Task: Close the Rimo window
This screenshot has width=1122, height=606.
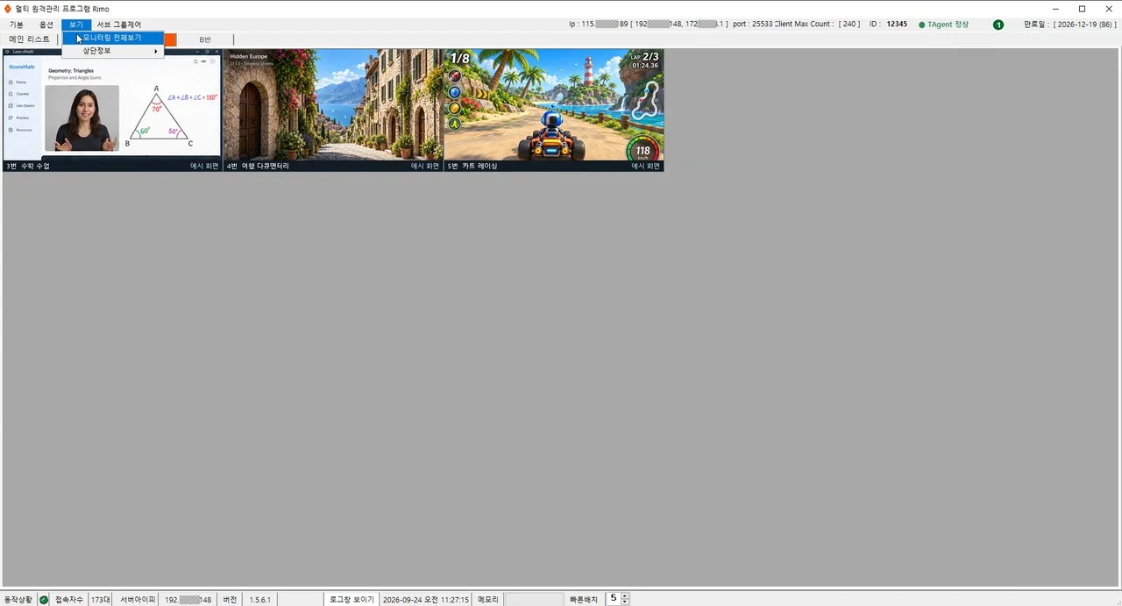Action: [1108, 9]
